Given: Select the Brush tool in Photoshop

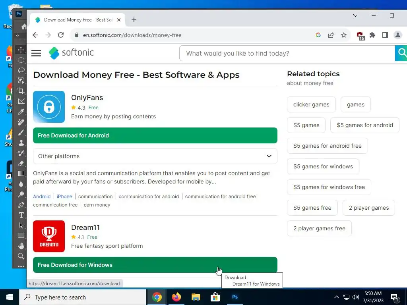Looking at the screenshot, I should [x=21, y=132].
